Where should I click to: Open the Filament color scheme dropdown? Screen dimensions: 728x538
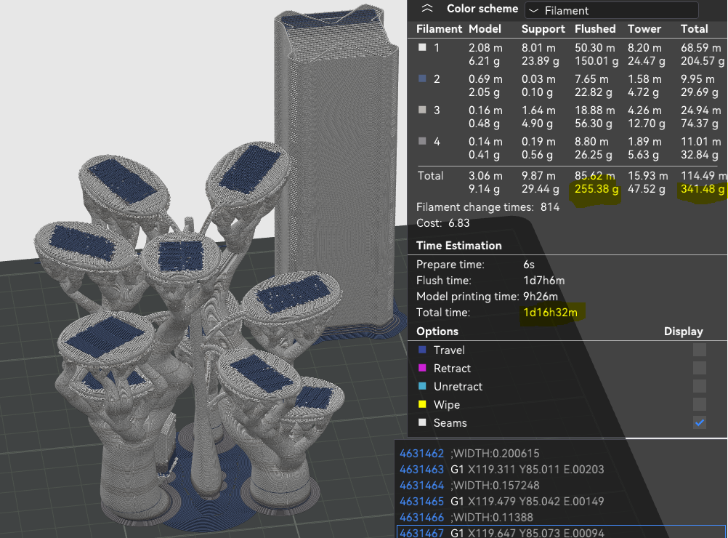pos(612,10)
